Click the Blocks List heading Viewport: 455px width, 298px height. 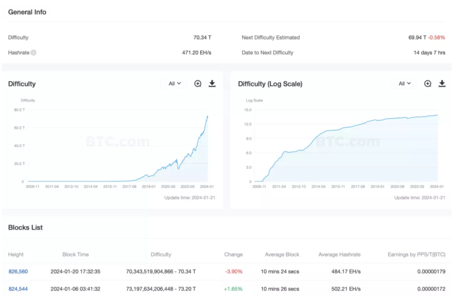pos(26,227)
